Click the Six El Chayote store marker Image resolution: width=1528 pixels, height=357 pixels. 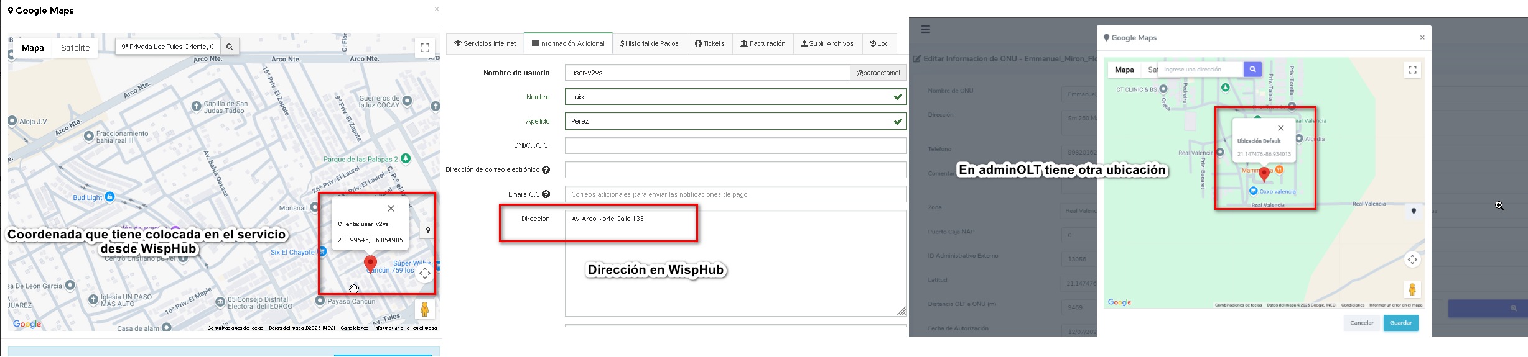(322, 251)
